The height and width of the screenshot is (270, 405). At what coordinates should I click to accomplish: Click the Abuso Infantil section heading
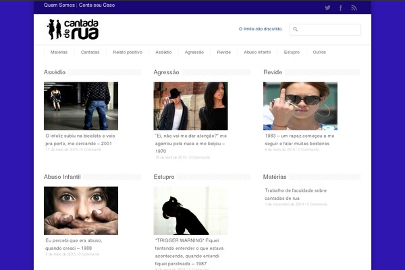62,177
